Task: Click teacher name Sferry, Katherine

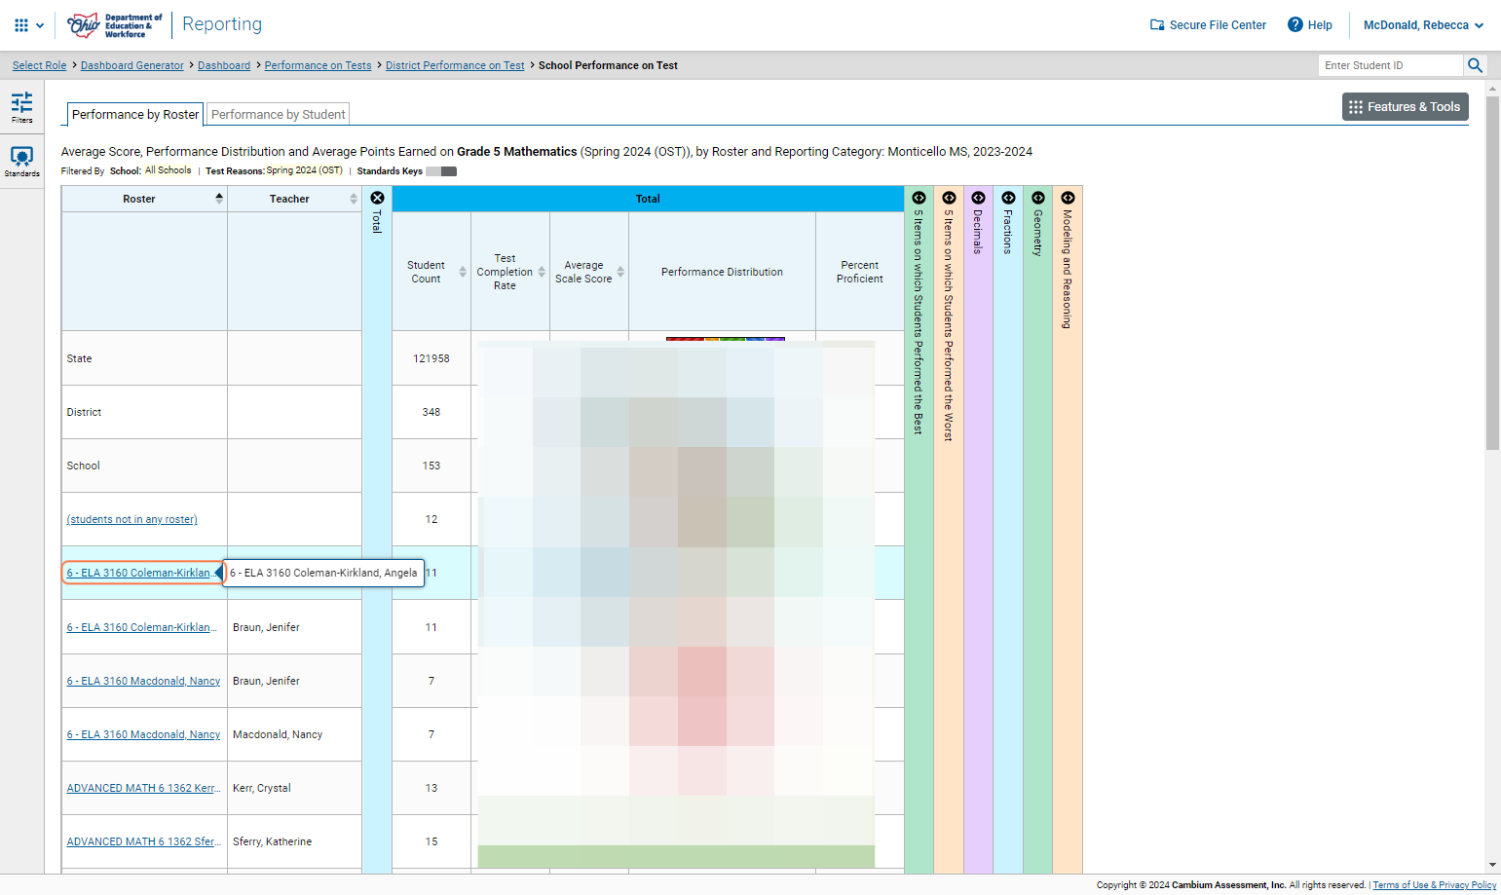Action: pos(273,841)
